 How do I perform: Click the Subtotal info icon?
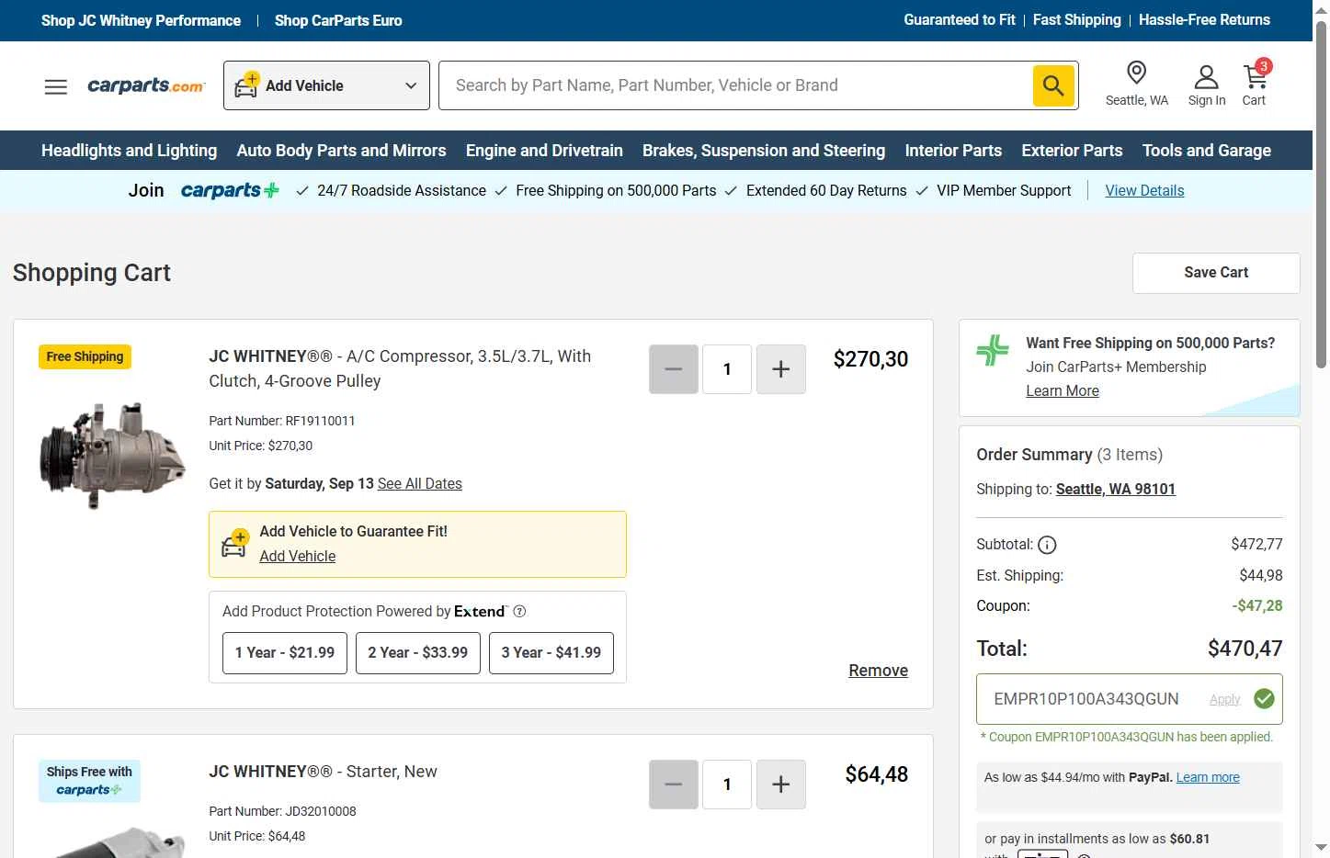(1047, 545)
